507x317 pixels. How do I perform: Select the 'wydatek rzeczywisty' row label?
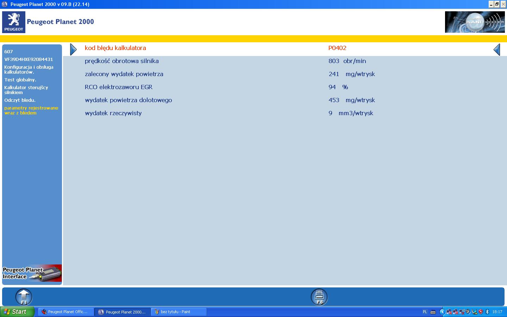(113, 113)
